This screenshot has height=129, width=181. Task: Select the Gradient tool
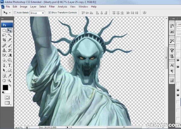tap(9, 55)
